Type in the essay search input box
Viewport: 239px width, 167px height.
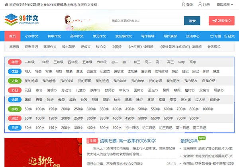coord(146,21)
